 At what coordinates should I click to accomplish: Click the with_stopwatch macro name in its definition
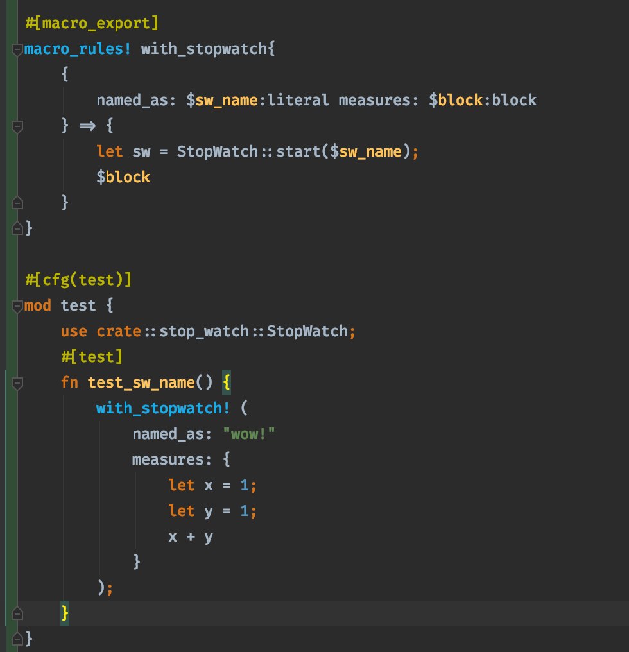point(204,49)
